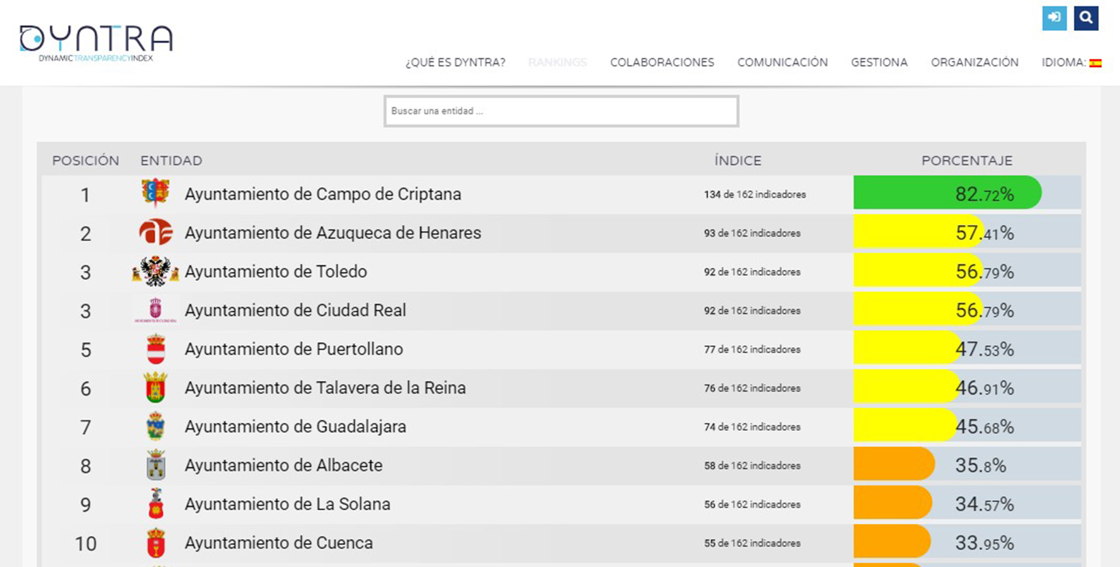Viewport: 1120px width, 567px height.
Task: Change language via Spanish flag
Action: coord(1095,63)
